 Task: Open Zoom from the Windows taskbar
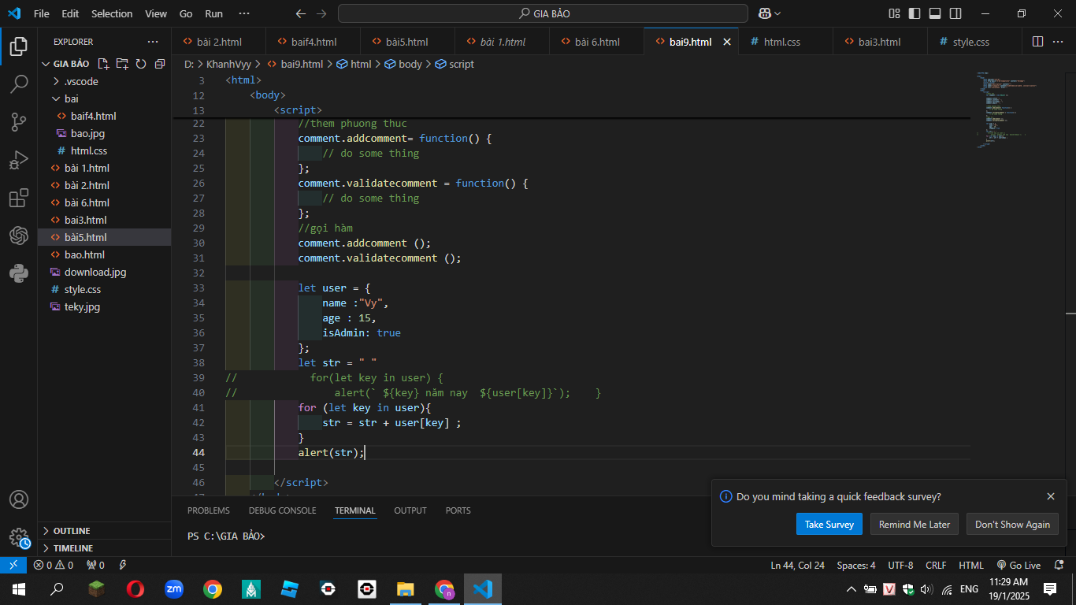click(173, 588)
